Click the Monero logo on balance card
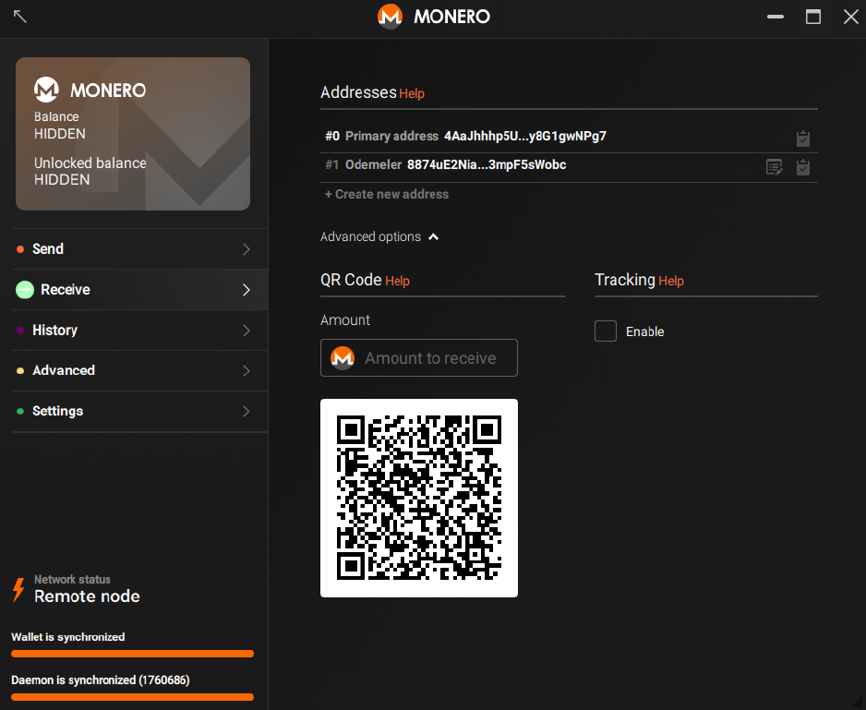This screenshot has height=710, width=866. [x=46, y=90]
